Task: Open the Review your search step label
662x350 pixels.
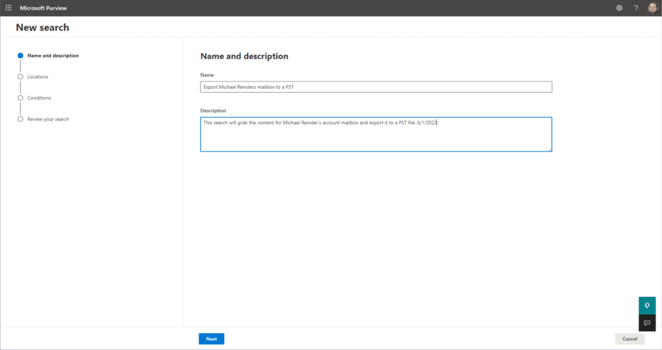Action: coord(48,119)
